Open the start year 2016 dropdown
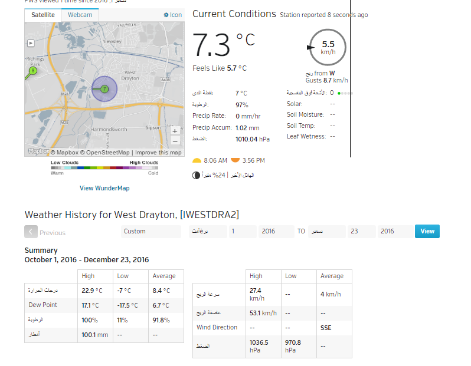Viewport: 471px width, 366px height. pyautogui.click(x=276, y=231)
